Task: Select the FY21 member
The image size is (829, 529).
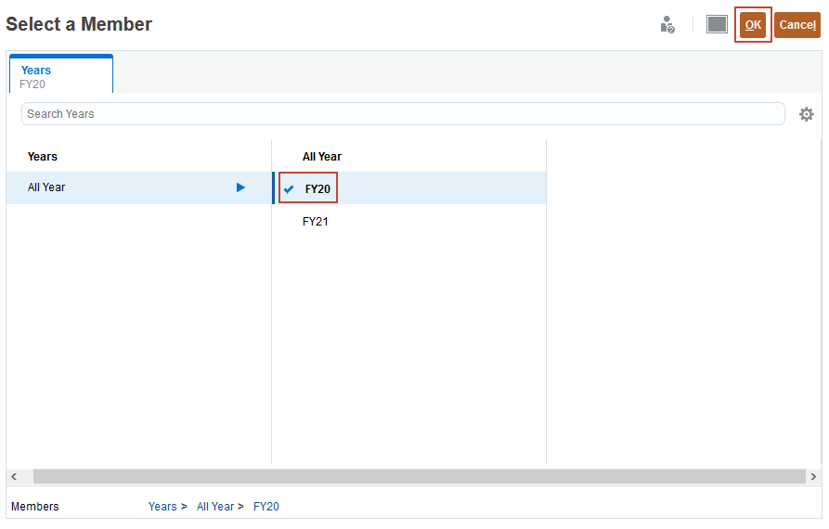Action: 316,222
